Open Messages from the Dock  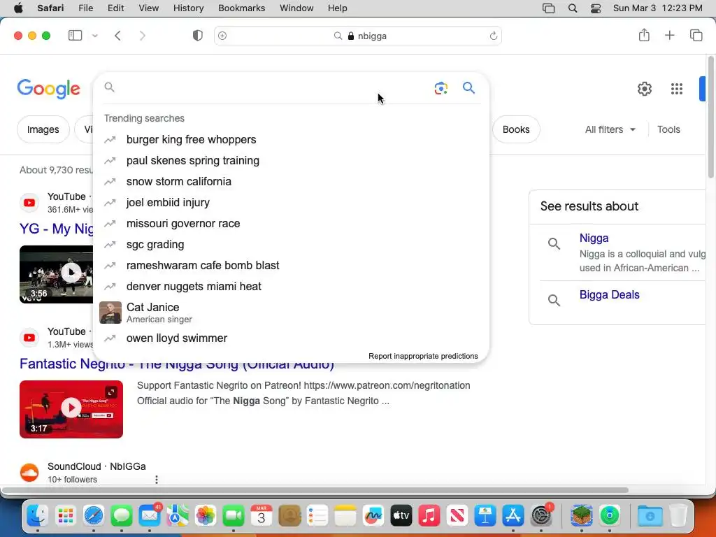click(x=122, y=516)
